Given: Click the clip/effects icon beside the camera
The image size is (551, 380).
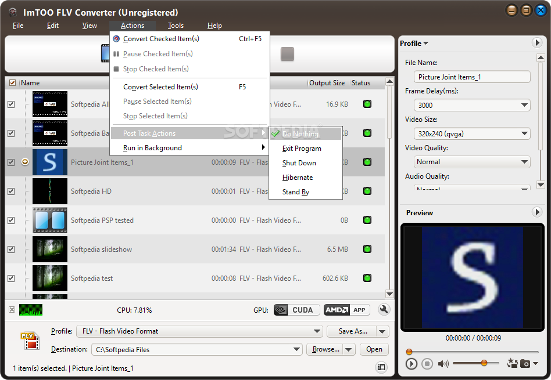Looking at the screenshot, I should point(512,363).
